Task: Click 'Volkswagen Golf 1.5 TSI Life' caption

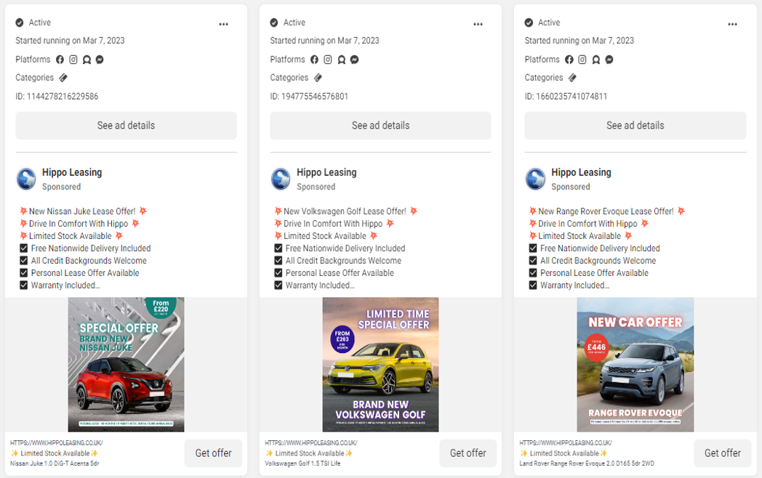Action: (x=302, y=463)
